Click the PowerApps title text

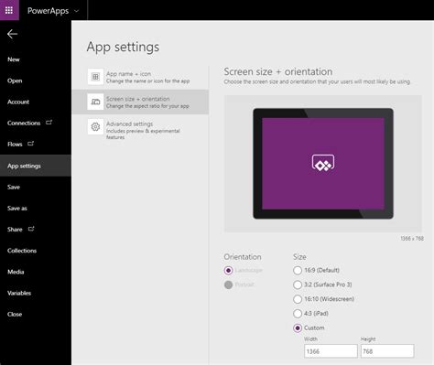(x=49, y=11)
